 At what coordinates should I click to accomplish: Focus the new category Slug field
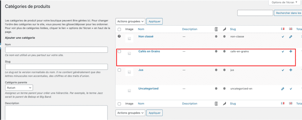(56, 67)
